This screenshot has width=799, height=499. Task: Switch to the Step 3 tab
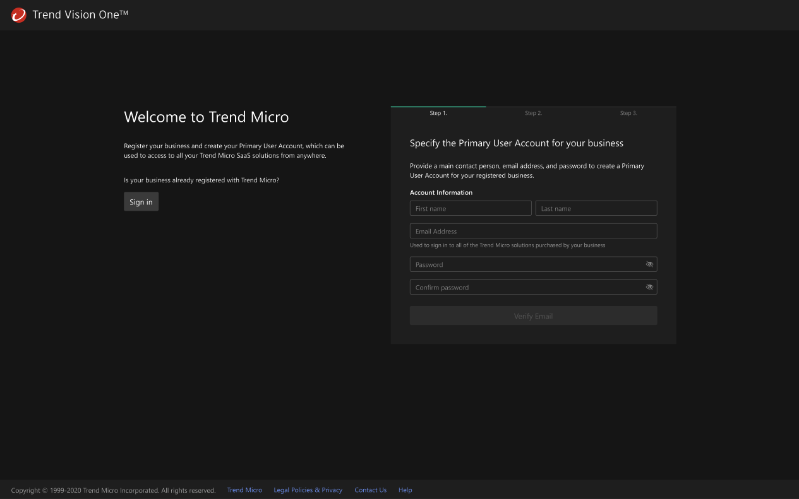click(x=629, y=113)
